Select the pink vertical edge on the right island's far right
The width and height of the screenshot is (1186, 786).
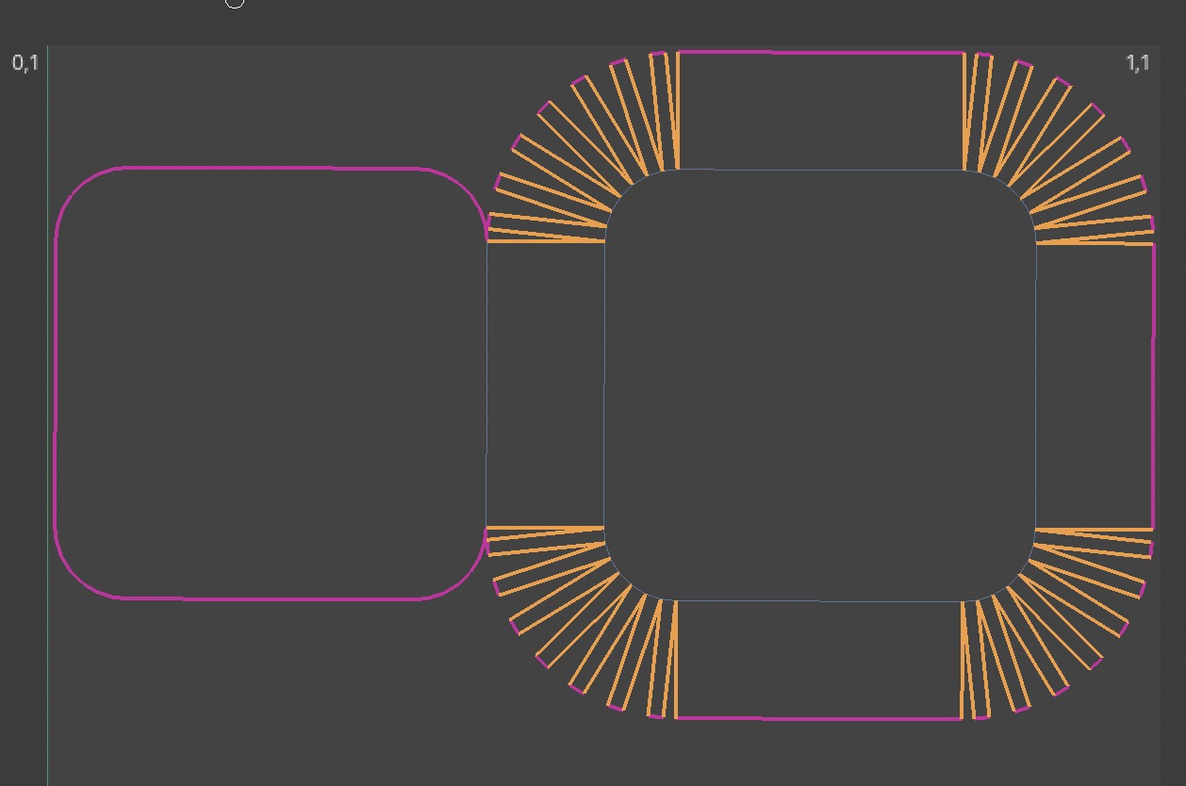tap(1153, 386)
